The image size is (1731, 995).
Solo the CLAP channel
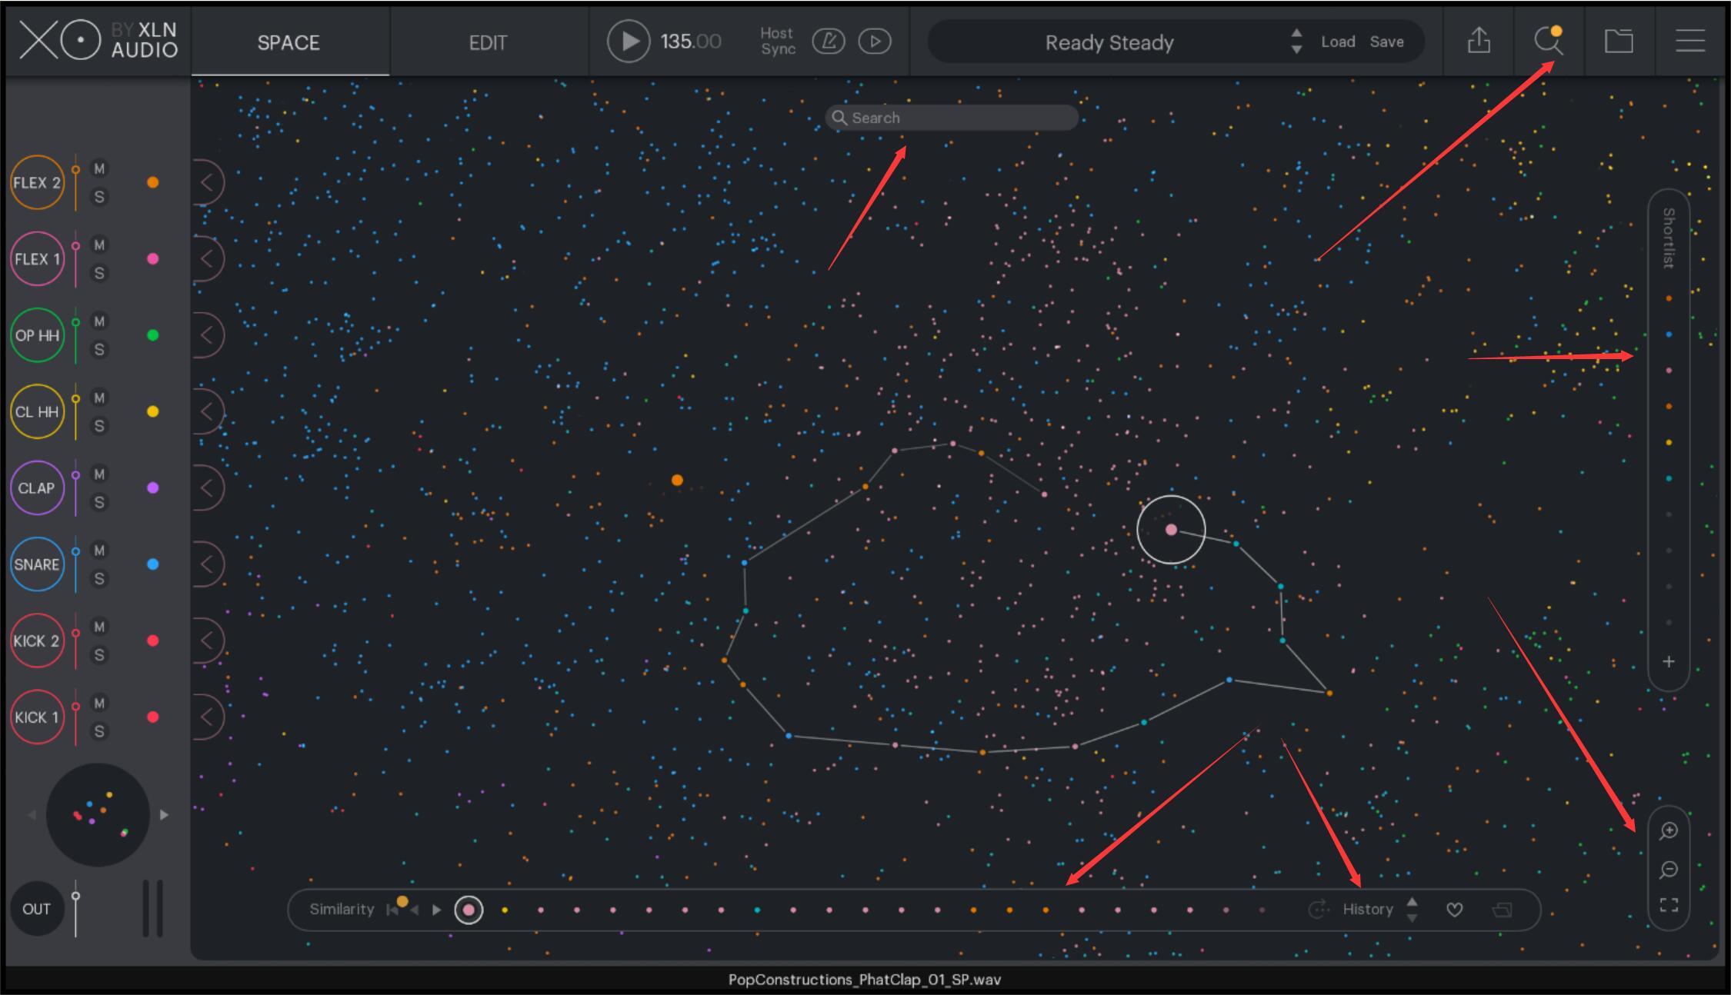click(x=99, y=503)
